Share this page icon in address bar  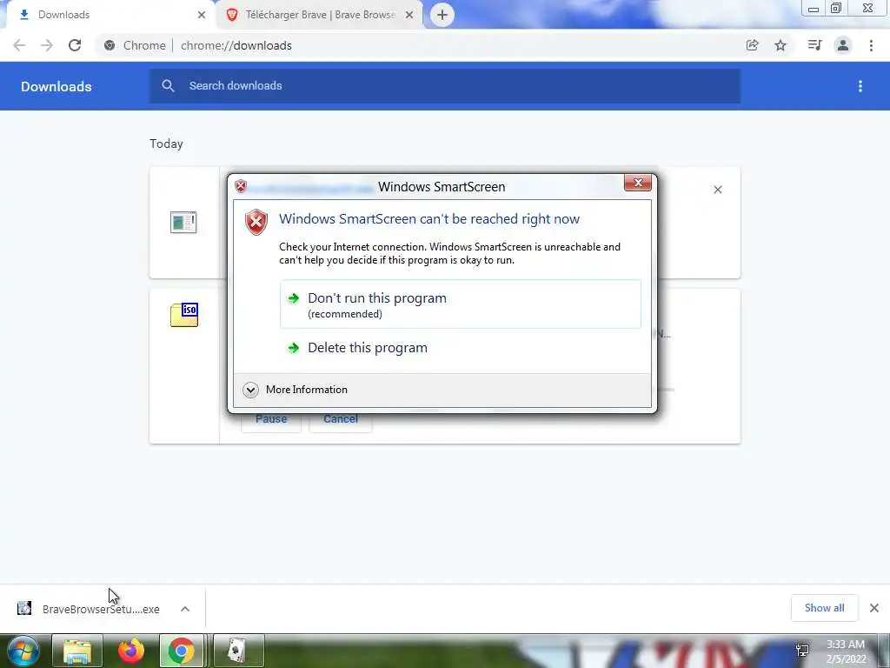pyautogui.click(x=752, y=45)
